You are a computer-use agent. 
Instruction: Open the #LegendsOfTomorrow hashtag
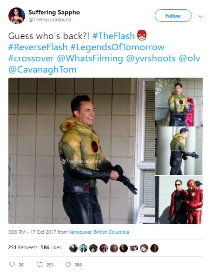(x=117, y=47)
